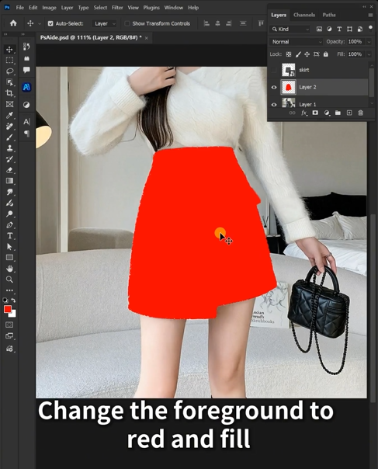Hide Layer 1 with the eye icon
Viewport: 378px width, 469px height.
(x=274, y=105)
